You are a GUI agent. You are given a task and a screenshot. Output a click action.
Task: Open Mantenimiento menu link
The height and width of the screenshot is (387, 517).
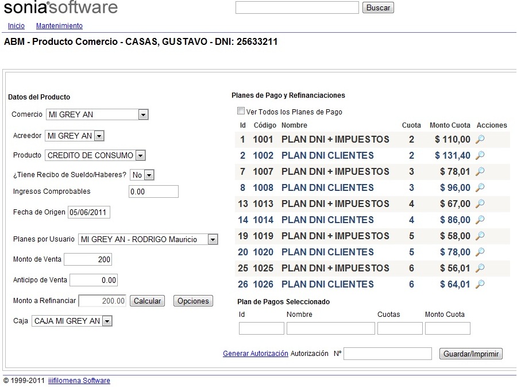click(x=59, y=26)
